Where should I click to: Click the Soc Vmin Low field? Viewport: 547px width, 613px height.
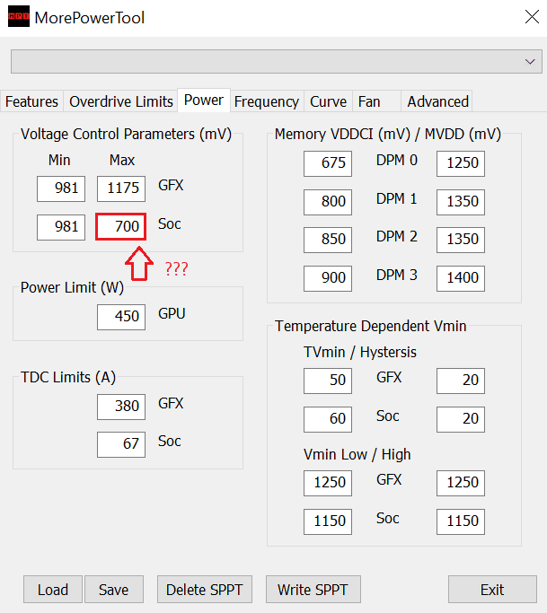[328, 521]
